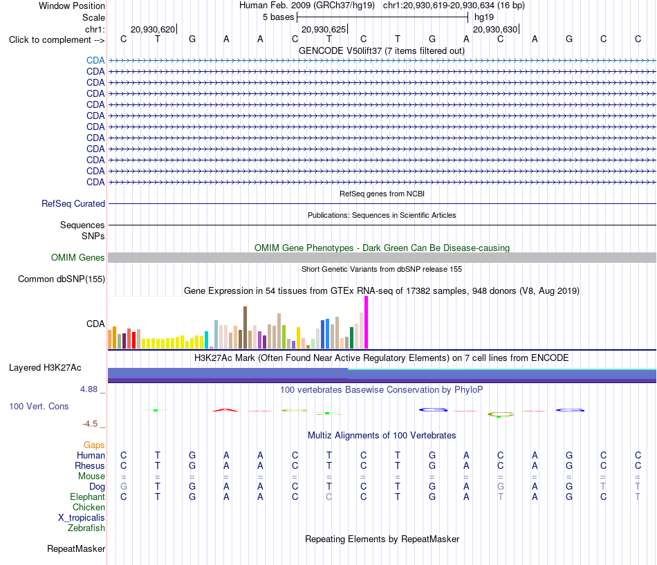
Task: Click the -4.5 lower scale value
Action: pos(90,424)
